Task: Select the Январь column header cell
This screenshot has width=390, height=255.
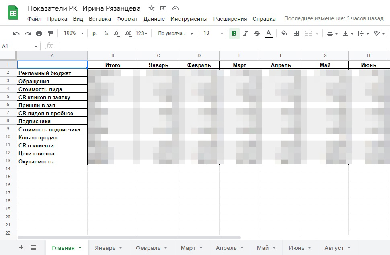Action: click(x=158, y=65)
